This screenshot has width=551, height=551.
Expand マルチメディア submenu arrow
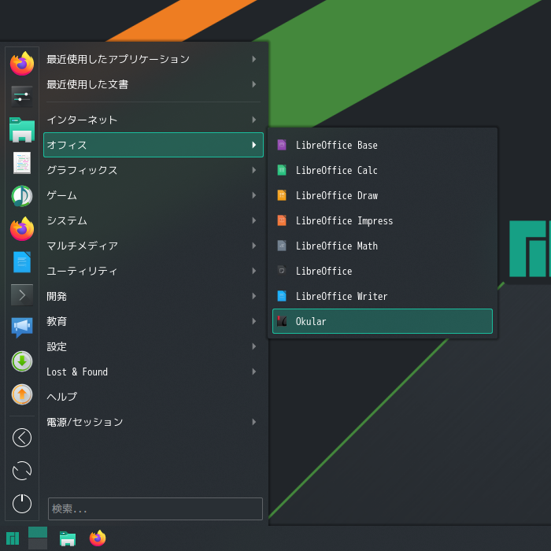click(253, 246)
